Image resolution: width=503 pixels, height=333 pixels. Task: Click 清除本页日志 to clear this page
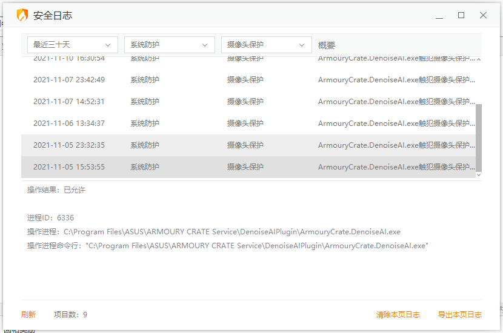pos(398,315)
